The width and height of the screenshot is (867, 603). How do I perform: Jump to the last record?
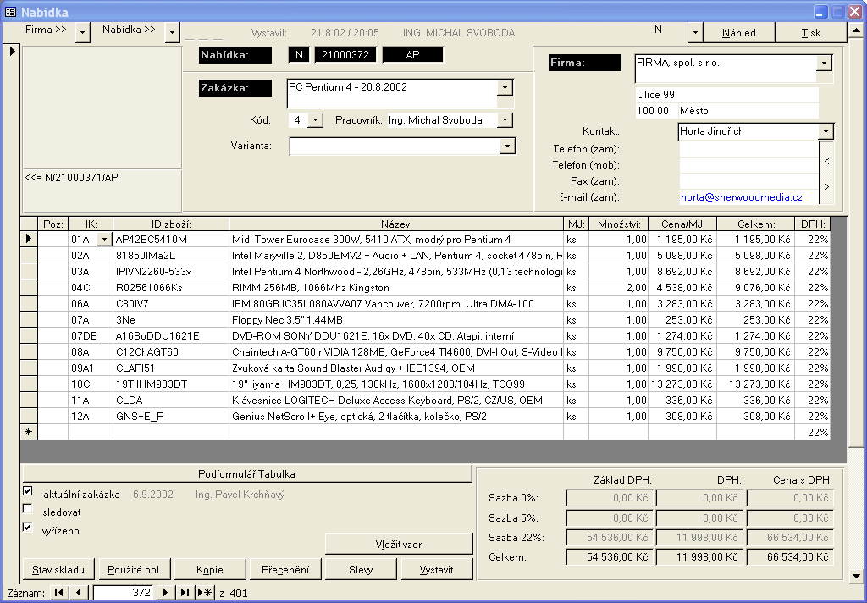point(185,593)
